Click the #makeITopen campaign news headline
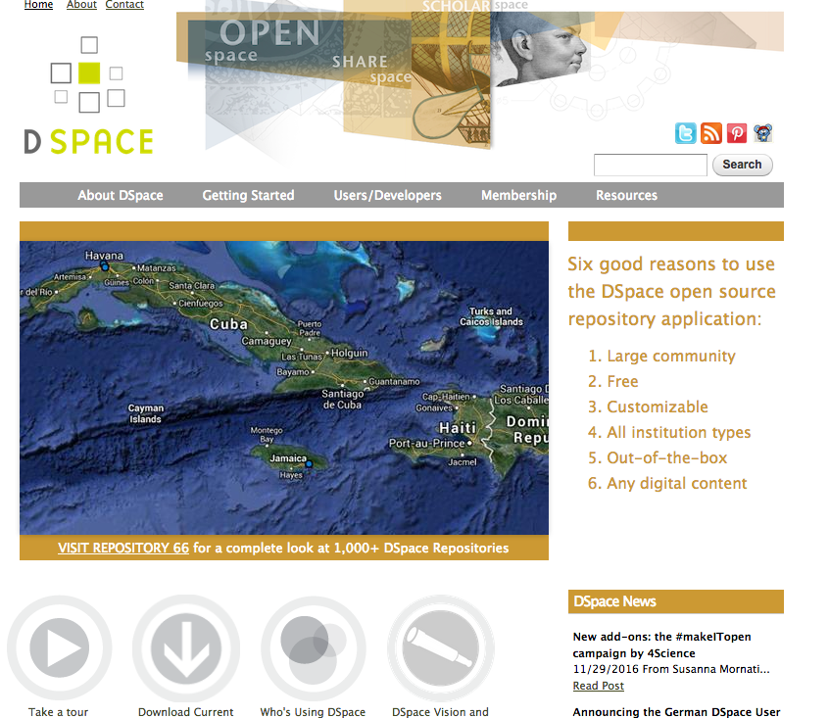Screen dimensions: 829x718 (662, 645)
